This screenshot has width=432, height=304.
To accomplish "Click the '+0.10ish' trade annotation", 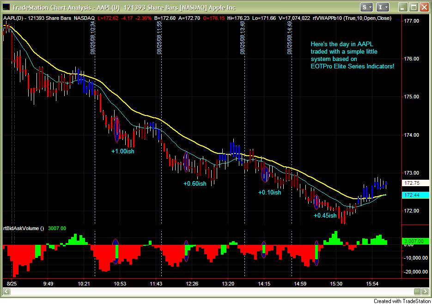I will [270, 192].
